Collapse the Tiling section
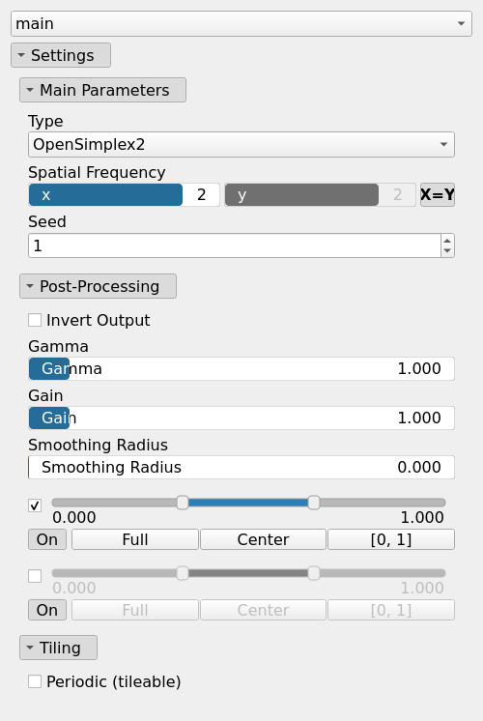 (x=58, y=648)
